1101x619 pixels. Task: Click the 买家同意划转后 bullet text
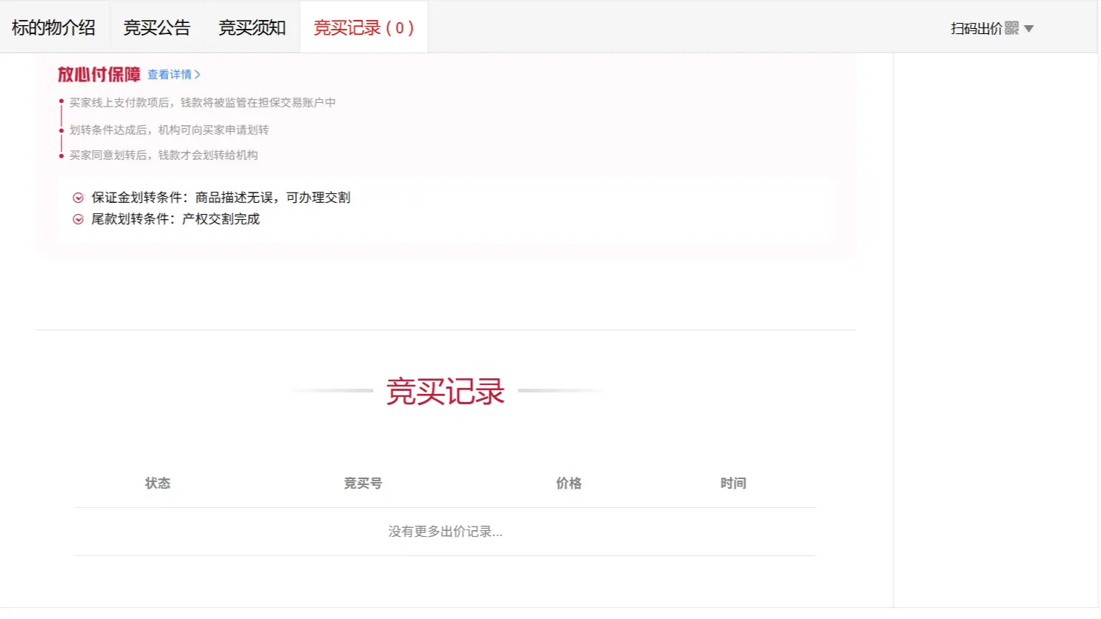[x=164, y=155]
